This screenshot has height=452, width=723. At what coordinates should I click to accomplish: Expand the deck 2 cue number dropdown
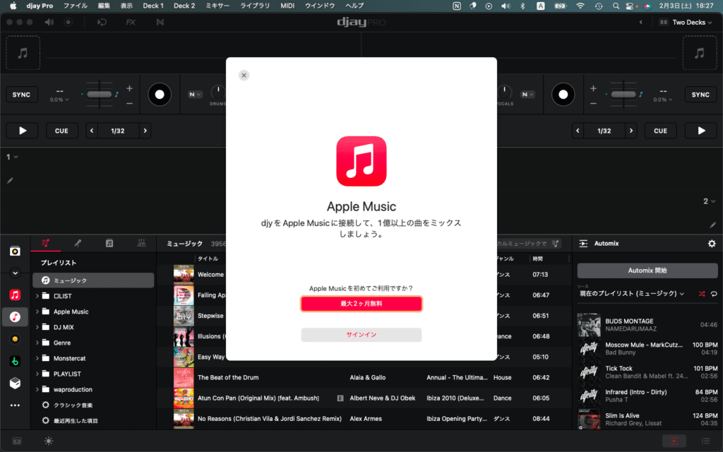[x=709, y=201]
